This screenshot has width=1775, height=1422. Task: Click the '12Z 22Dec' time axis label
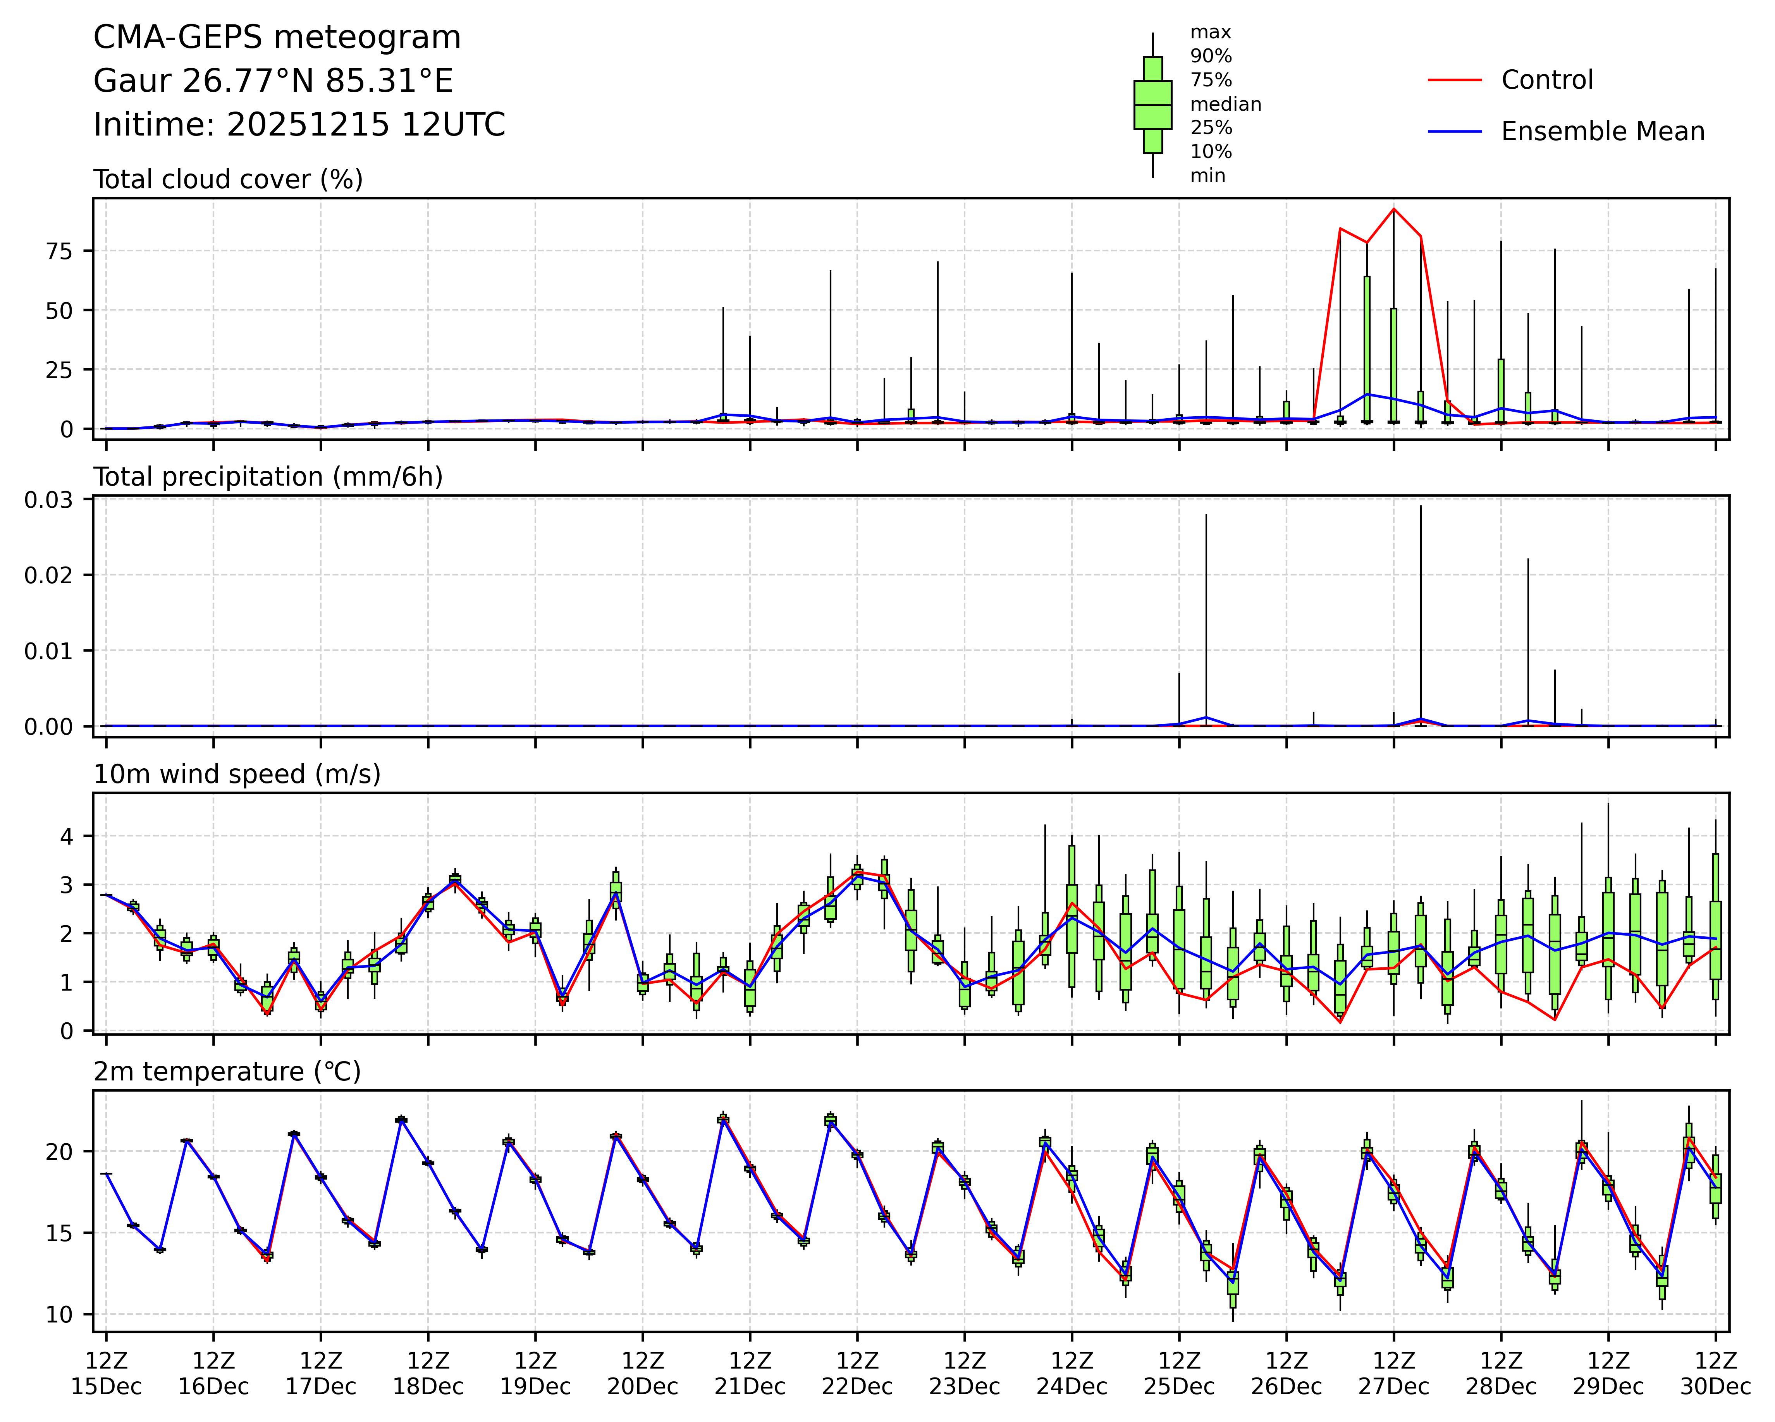click(857, 1374)
